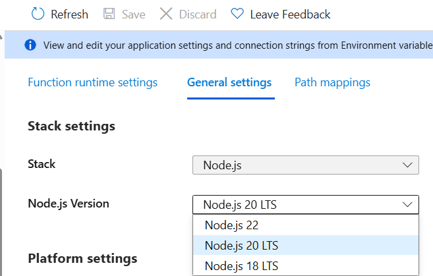Select Node.js 20 LTS in the list

click(x=241, y=246)
